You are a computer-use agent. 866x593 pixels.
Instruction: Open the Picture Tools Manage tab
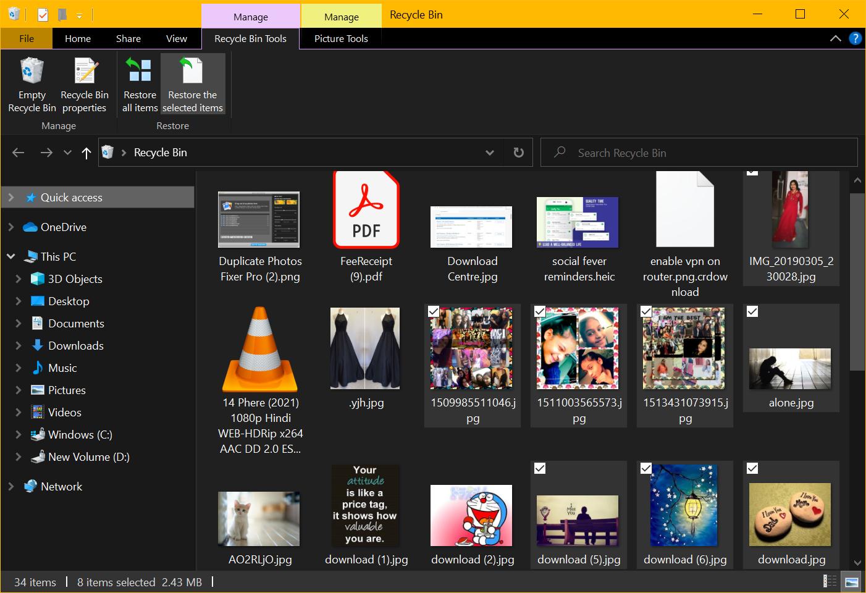click(340, 17)
